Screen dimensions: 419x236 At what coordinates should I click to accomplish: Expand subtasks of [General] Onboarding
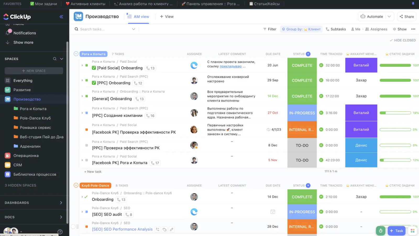pos(82,96)
